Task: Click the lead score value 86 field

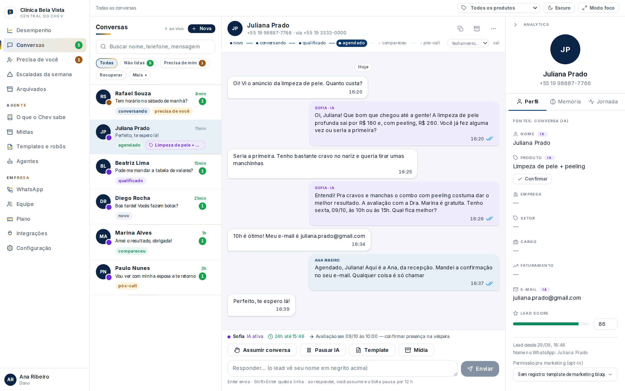Action: point(606,324)
